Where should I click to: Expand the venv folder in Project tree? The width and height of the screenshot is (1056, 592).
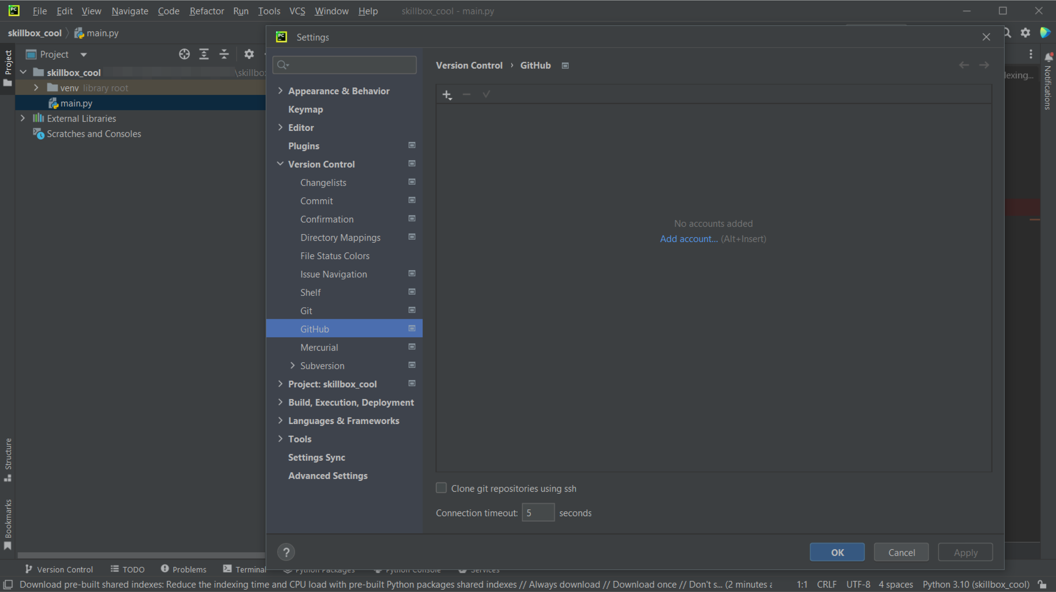click(x=36, y=88)
